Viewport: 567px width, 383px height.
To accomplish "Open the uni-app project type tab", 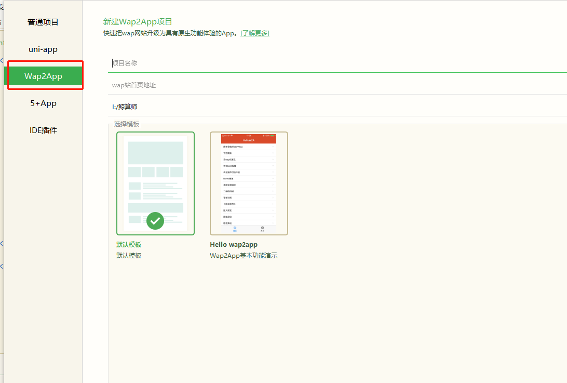I will pos(43,49).
